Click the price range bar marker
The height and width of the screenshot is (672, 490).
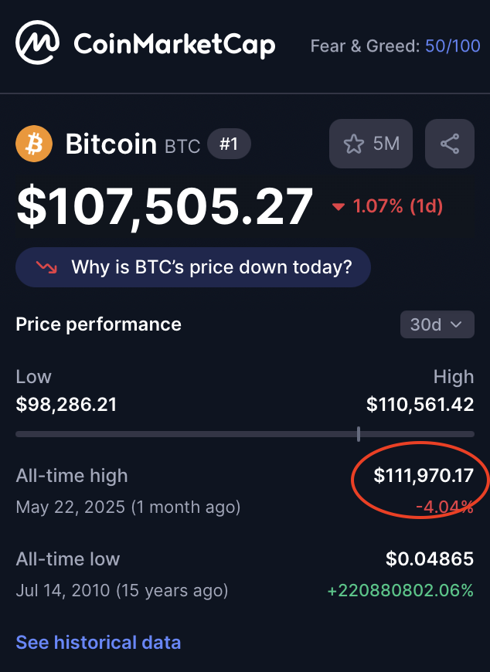coord(359,434)
